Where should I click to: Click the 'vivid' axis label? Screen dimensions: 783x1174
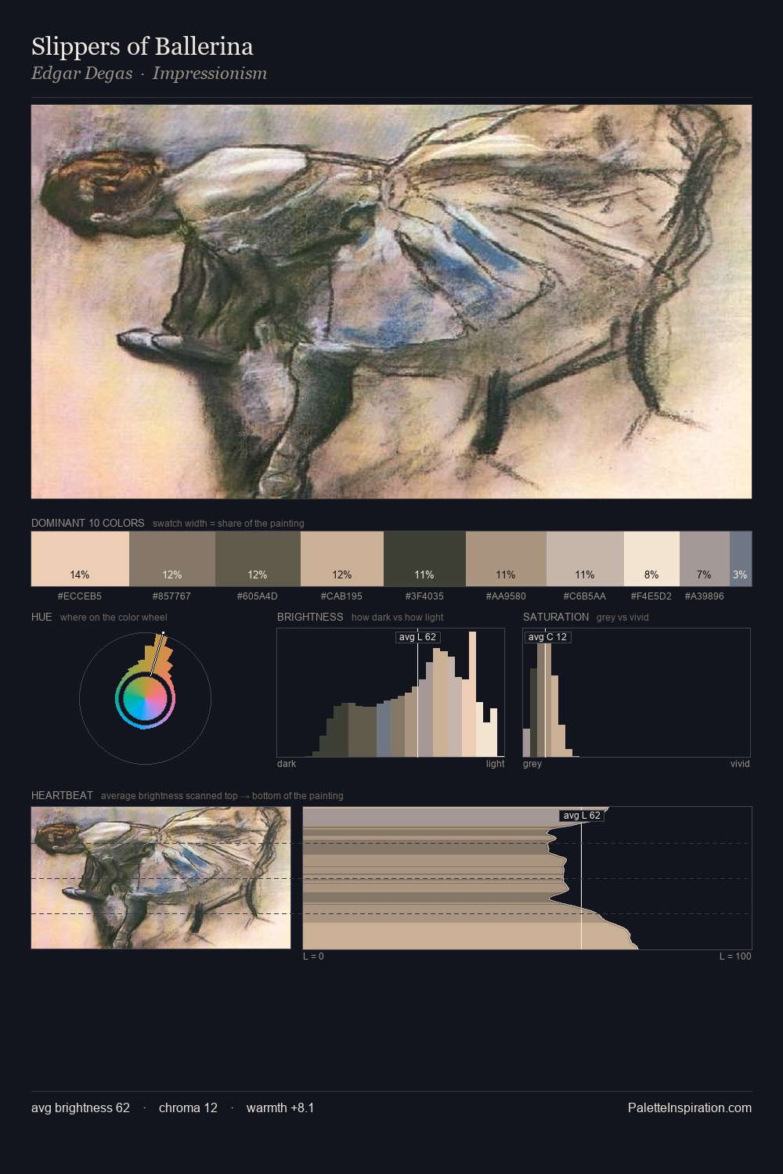[x=740, y=764]
